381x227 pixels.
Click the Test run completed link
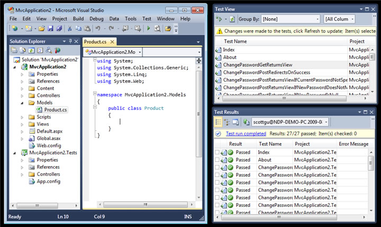246,134
